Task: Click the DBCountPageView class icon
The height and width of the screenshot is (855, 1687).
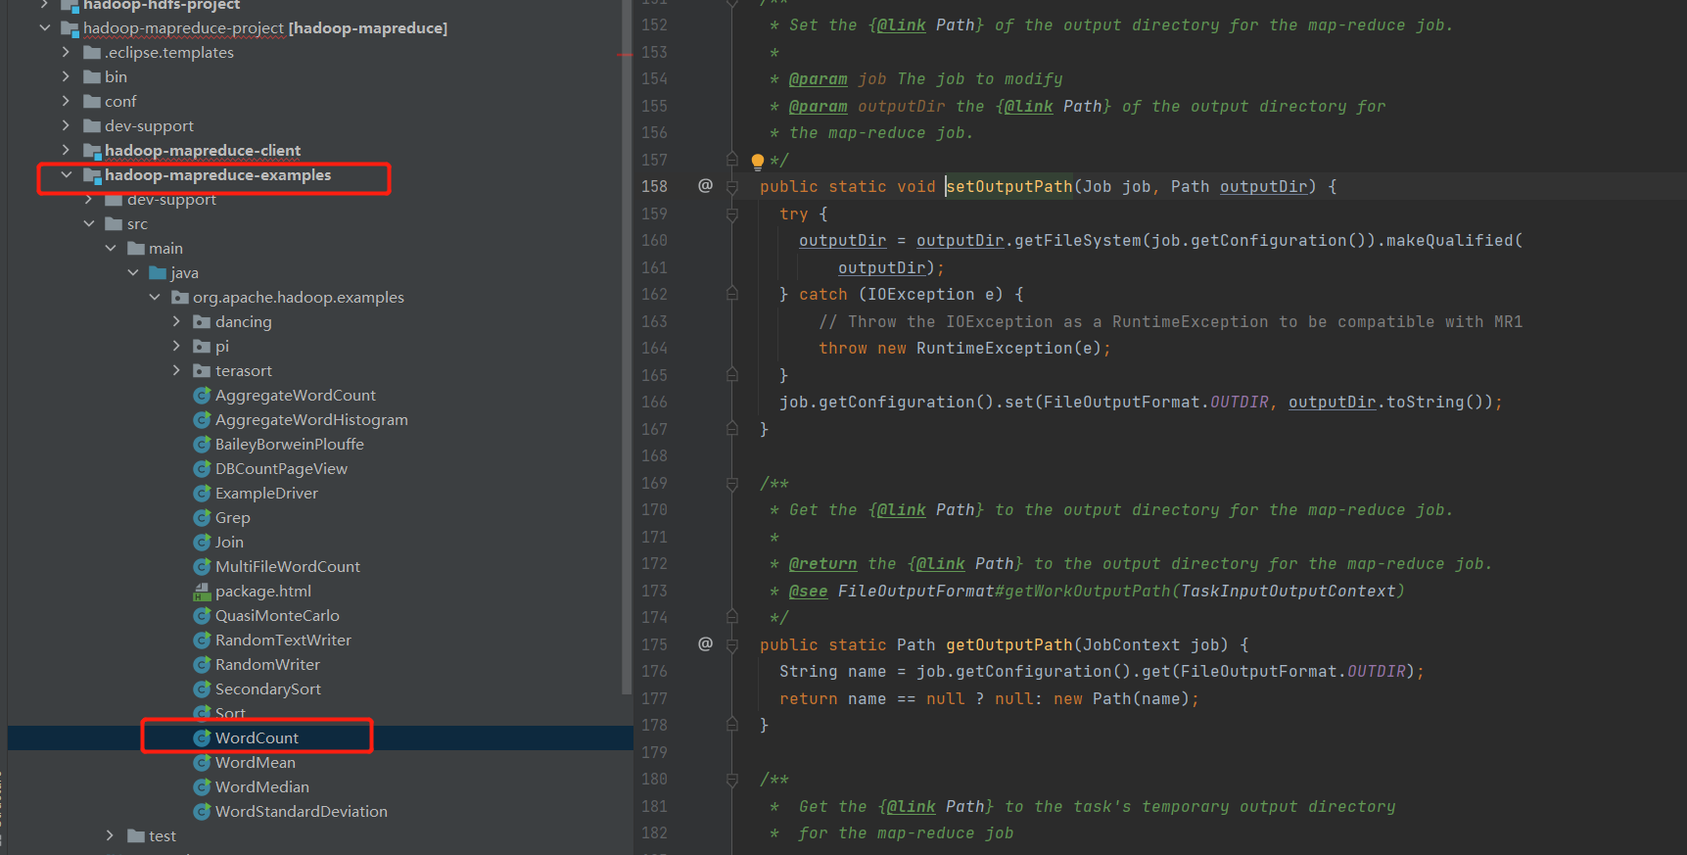Action: (202, 469)
